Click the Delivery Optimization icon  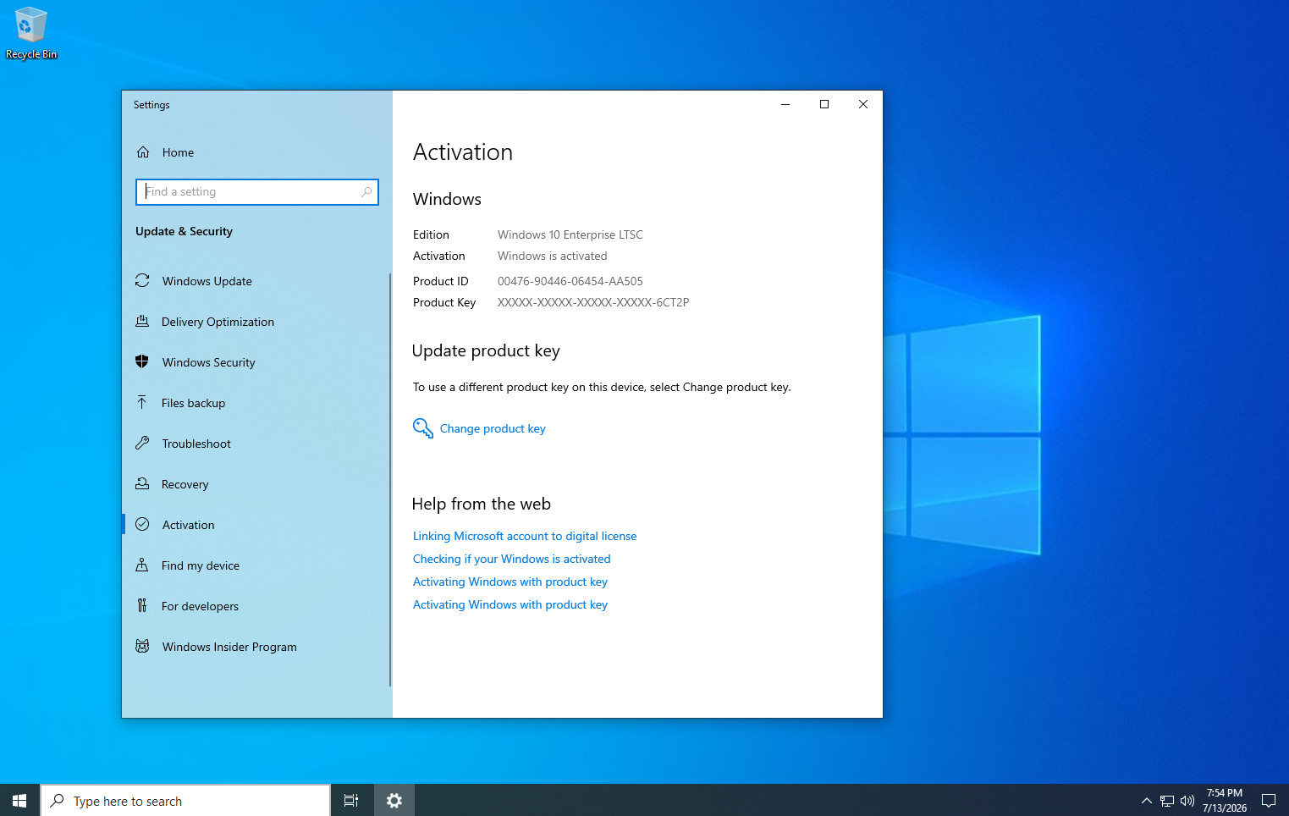pos(142,321)
